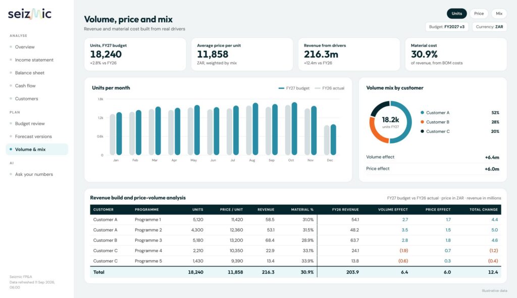Sort by the PRICE EFFECT column header

tap(438, 210)
